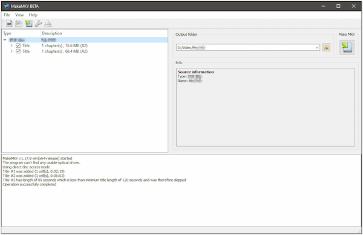Uncheck the 68.4 MB title checkbox
363x235 pixels.
pos(18,51)
